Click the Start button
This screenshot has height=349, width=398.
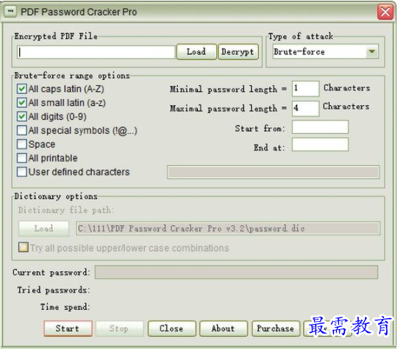(x=68, y=328)
